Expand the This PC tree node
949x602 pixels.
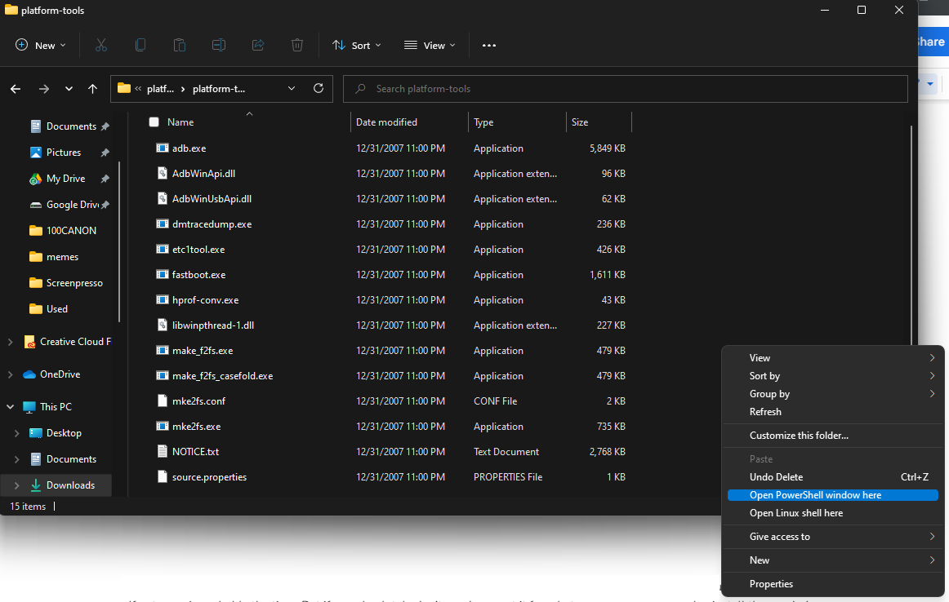(10, 407)
